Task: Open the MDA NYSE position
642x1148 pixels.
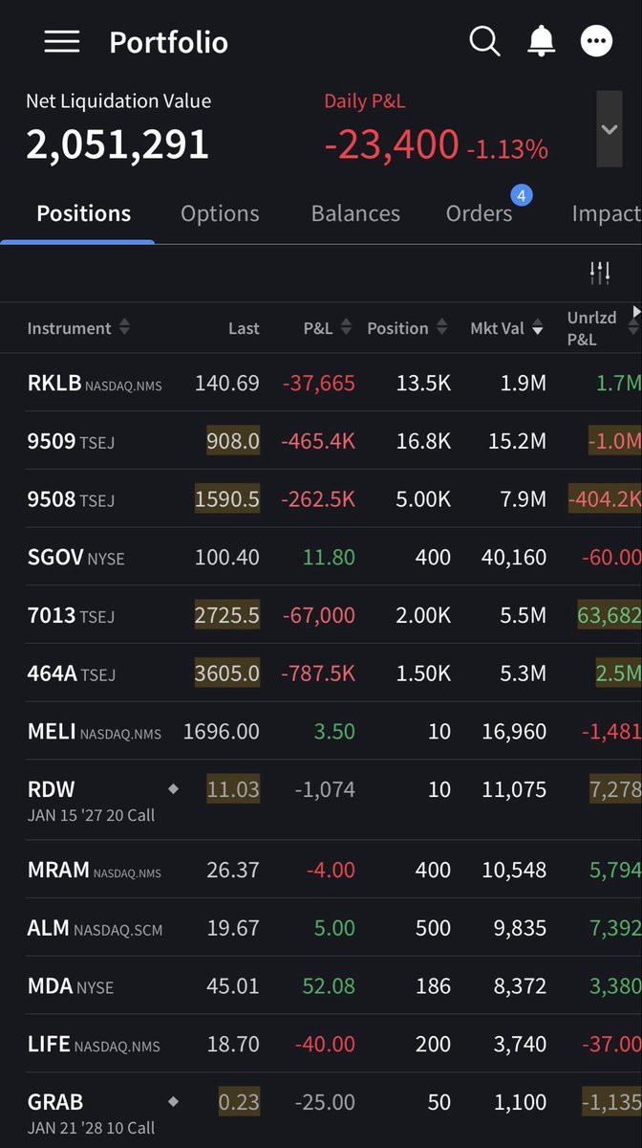Action: pos(321,986)
